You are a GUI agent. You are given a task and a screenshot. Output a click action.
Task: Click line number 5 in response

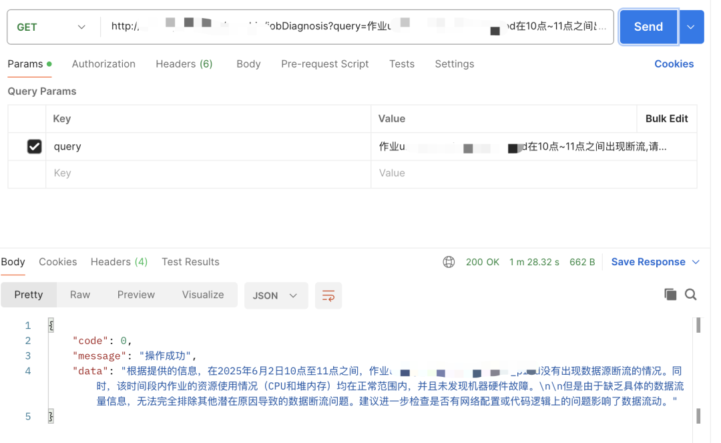pyautogui.click(x=28, y=416)
